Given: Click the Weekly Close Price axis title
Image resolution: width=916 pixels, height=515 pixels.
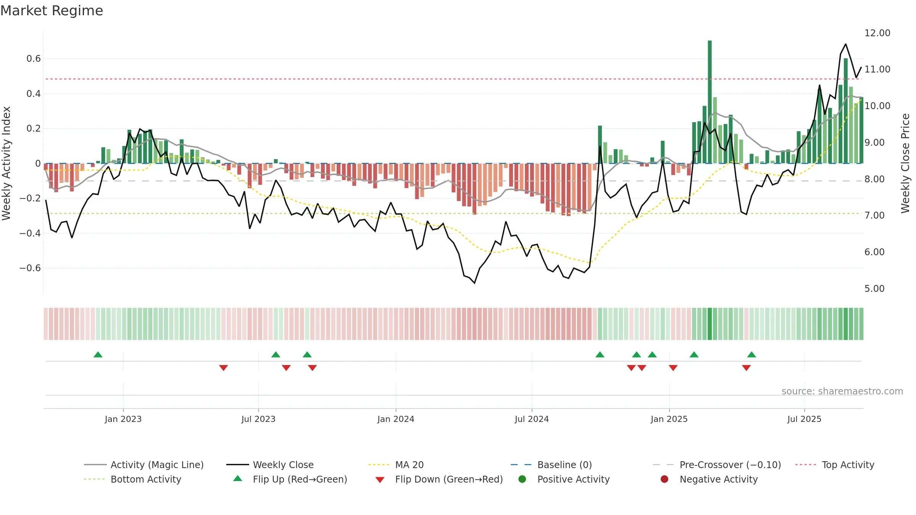Looking at the screenshot, I should pos(905,163).
